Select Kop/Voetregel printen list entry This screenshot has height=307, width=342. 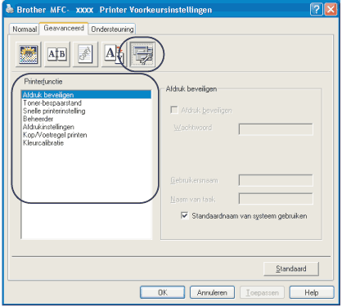coord(55,135)
